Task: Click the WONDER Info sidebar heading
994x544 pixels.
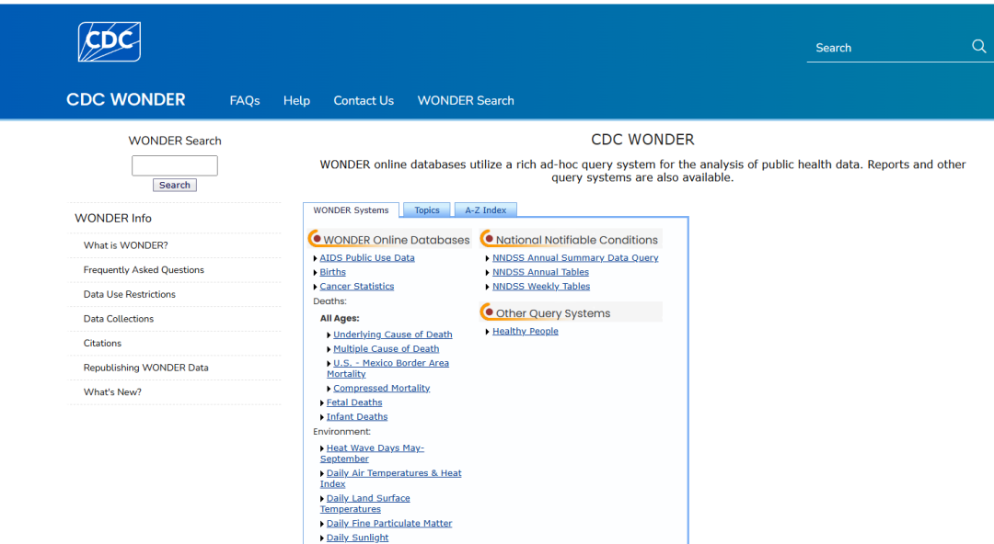Action: coord(113,219)
